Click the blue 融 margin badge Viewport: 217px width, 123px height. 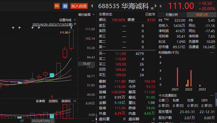(65, 6)
